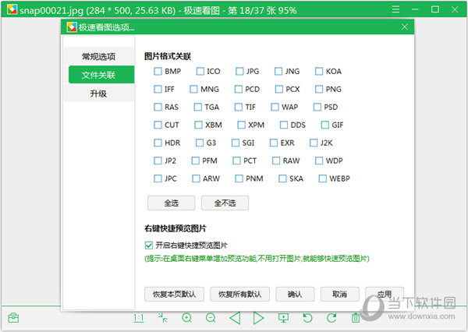This screenshot has height=332, width=468.
Task: Open the 常规选项 settings tab
Action: [x=98, y=56]
